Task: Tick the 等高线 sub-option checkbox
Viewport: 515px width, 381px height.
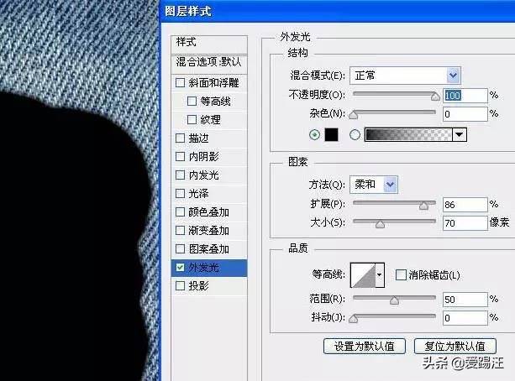Action: [x=192, y=101]
